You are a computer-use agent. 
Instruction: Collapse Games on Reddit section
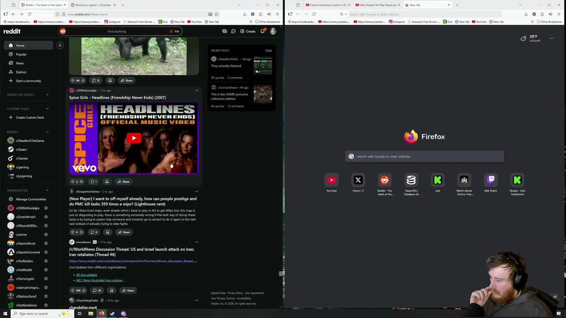click(x=47, y=95)
